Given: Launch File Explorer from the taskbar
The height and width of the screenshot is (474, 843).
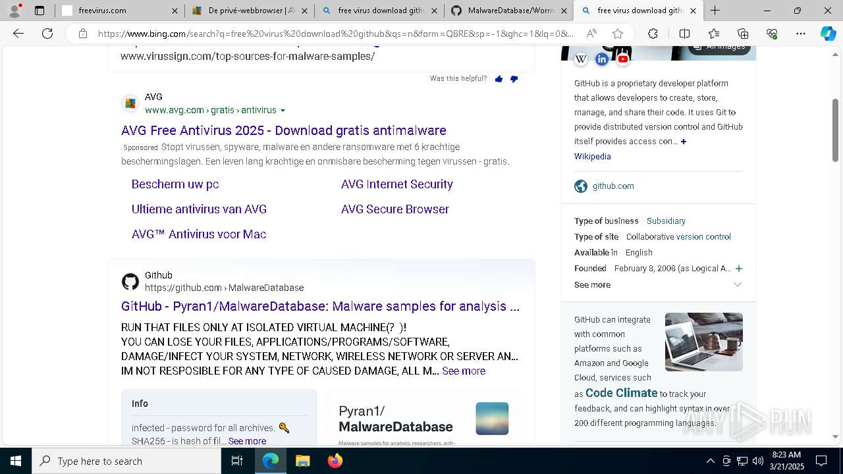Looking at the screenshot, I should click(302, 461).
